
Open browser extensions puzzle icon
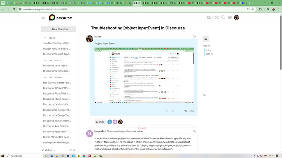click(x=260, y=9)
